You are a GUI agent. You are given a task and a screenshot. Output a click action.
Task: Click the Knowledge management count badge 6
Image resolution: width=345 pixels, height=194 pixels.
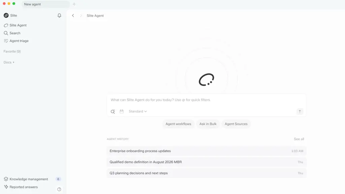58,179
